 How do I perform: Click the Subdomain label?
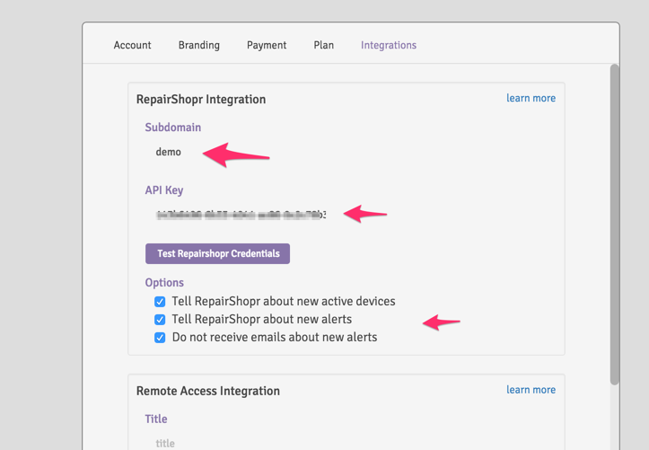(173, 127)
